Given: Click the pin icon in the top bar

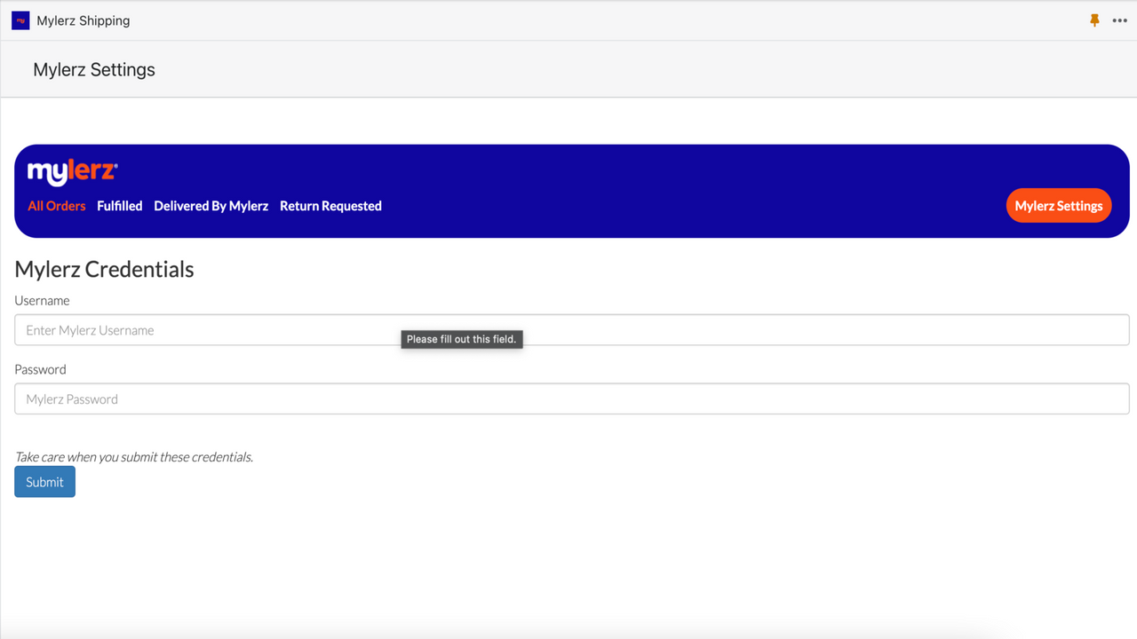Looking at the screenshot, I should (1094, 20).
